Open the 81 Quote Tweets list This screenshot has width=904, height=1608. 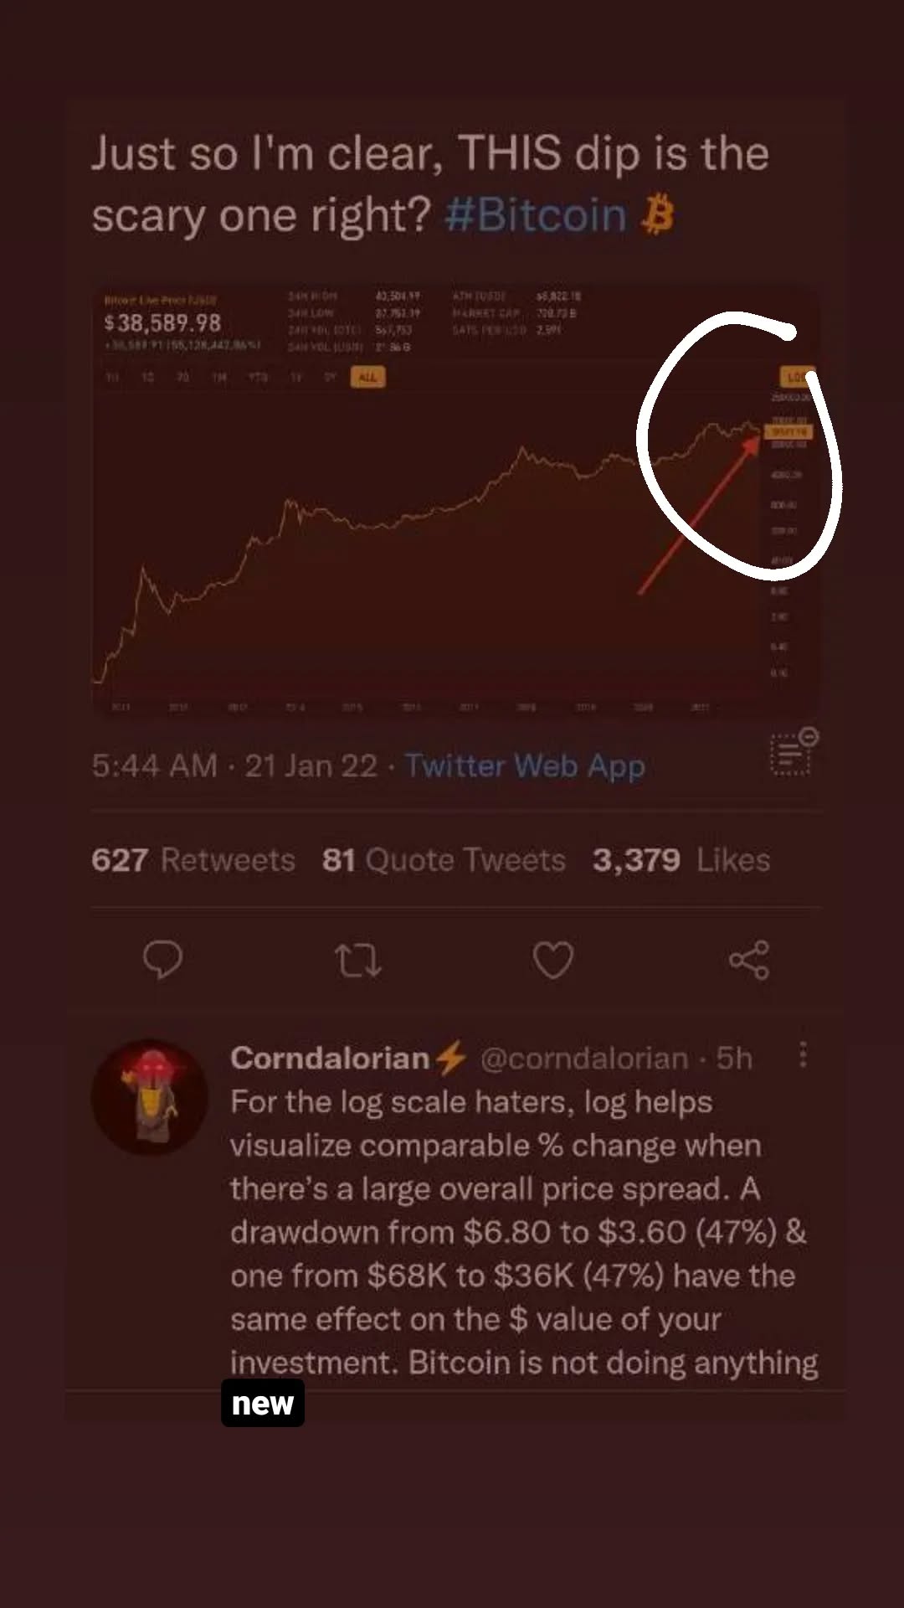tap(444, 860)
